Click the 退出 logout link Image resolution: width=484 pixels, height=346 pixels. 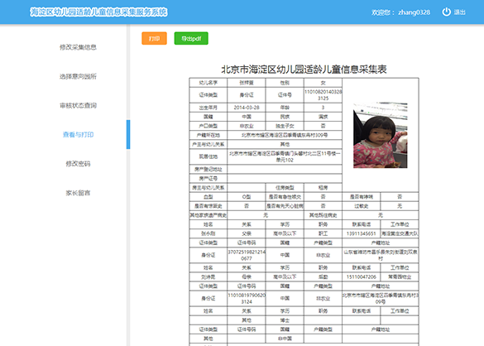pyautogui.click(x=460, y=12)
